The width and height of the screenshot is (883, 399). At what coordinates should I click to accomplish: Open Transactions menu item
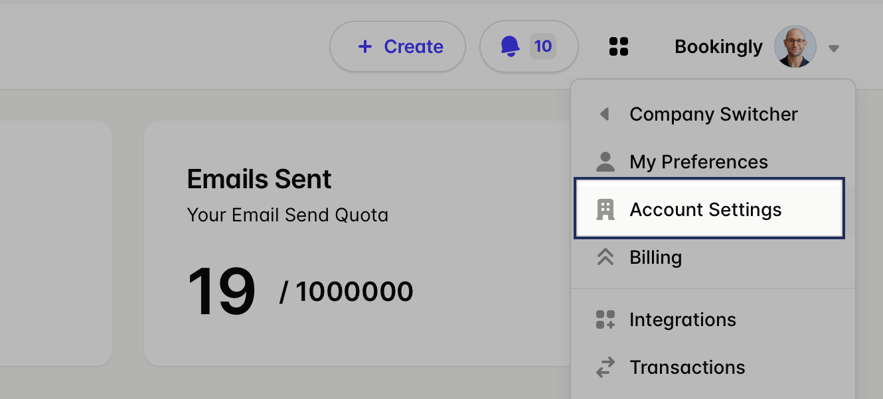pos(687,367)
